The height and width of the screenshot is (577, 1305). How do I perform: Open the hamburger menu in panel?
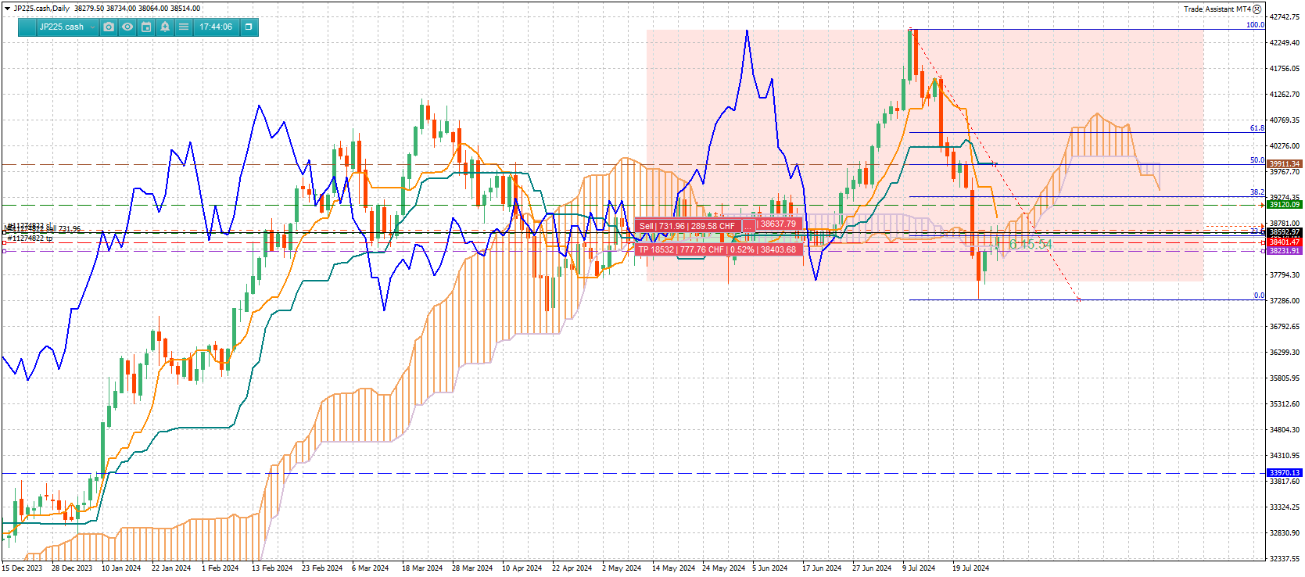[x=184, y=27]
